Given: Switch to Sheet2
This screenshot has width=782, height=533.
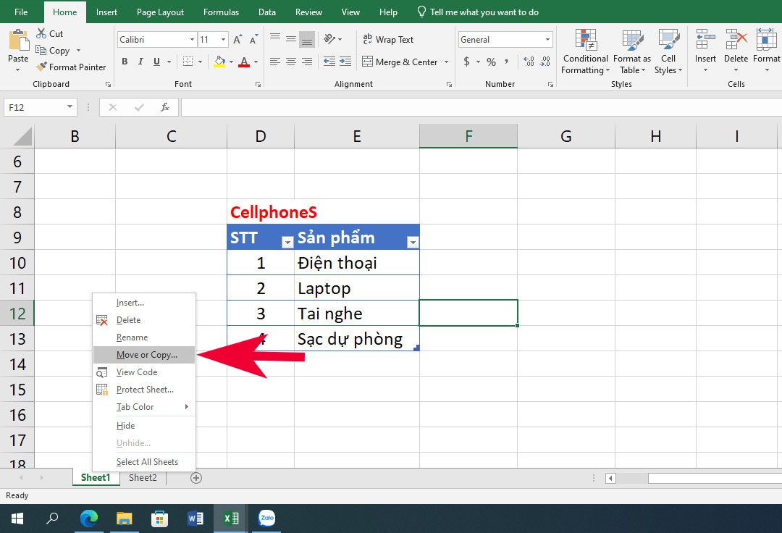Looking at the screenshot, I should click(142, 477).
